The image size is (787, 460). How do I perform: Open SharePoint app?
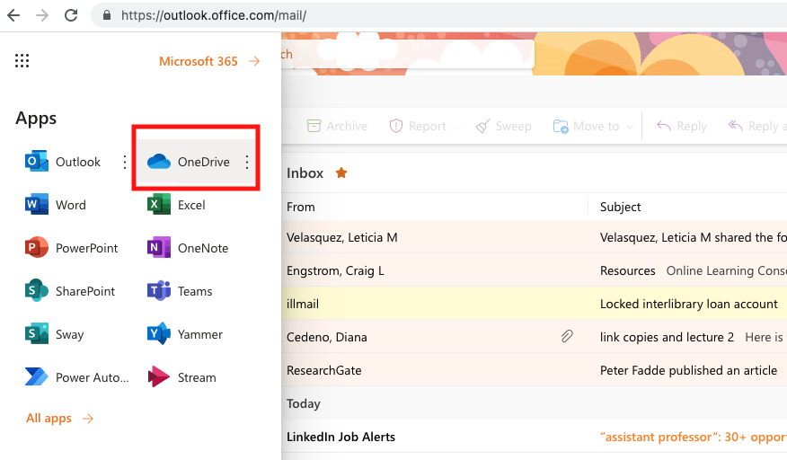point(70,291)
